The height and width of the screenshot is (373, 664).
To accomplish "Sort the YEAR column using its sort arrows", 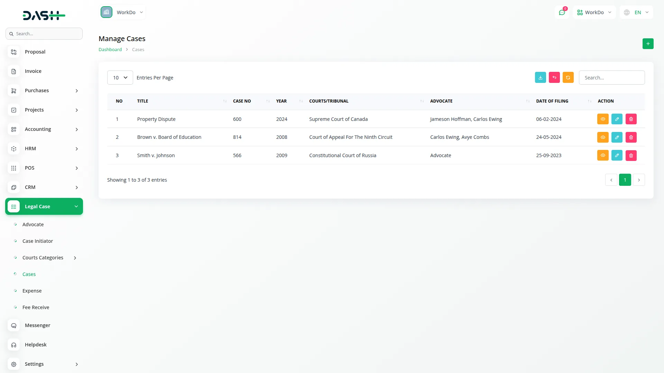I will point(301,101).
